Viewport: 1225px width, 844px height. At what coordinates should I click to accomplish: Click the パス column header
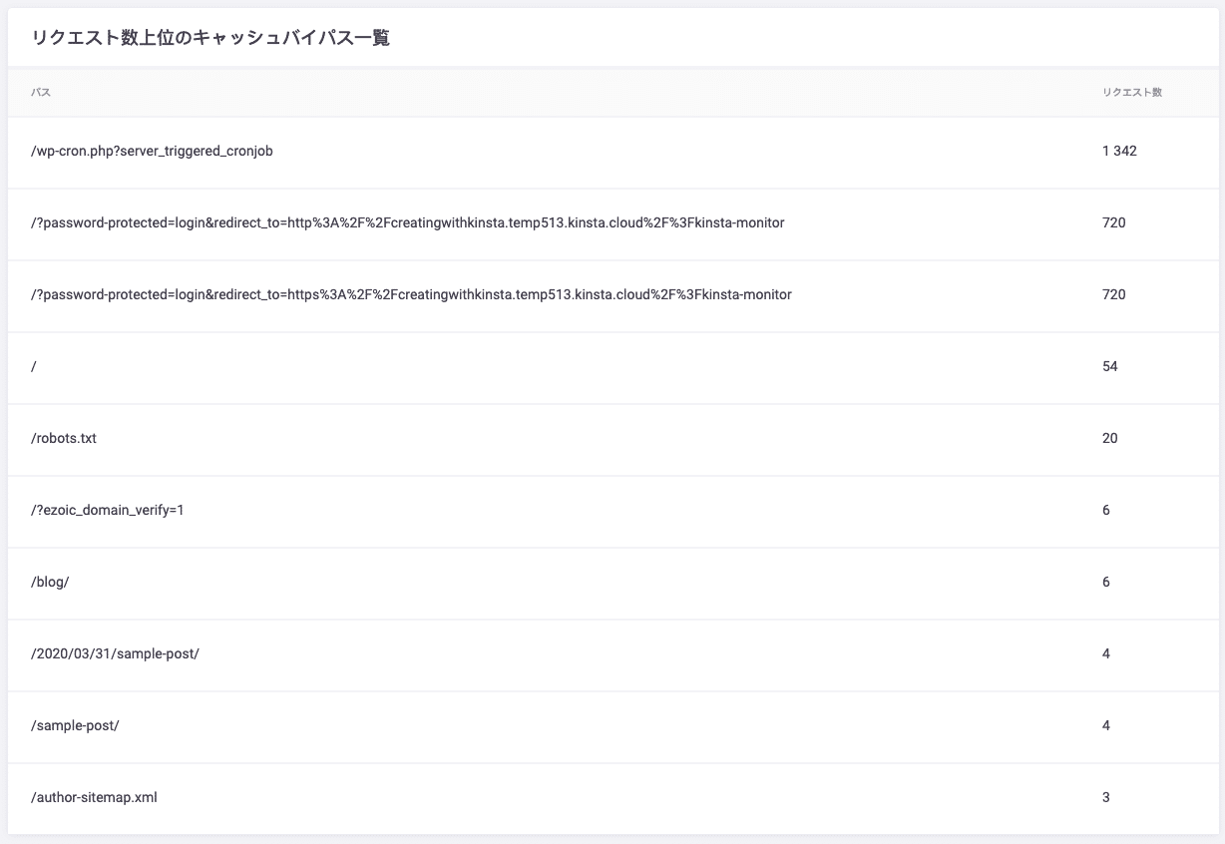[41, 93]
